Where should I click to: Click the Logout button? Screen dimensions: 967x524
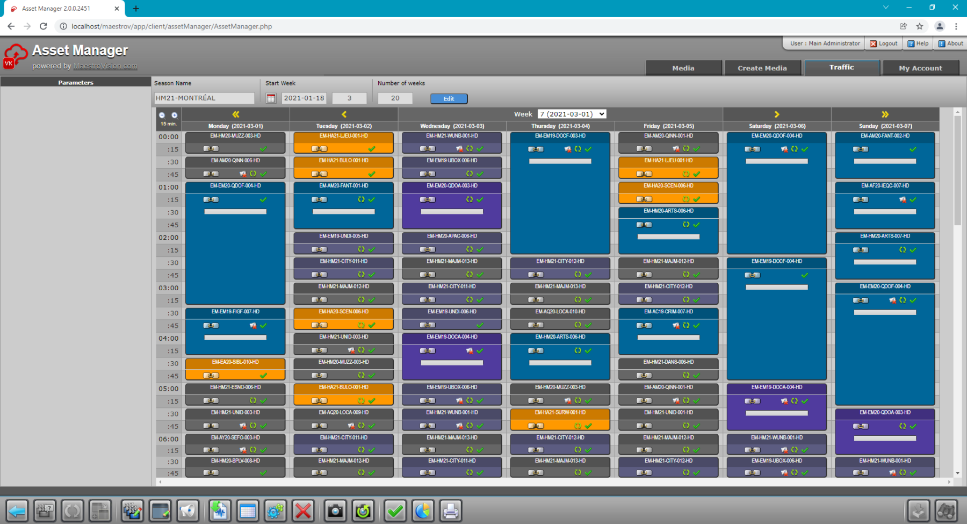pyautogui.click(x=883, y=43)
